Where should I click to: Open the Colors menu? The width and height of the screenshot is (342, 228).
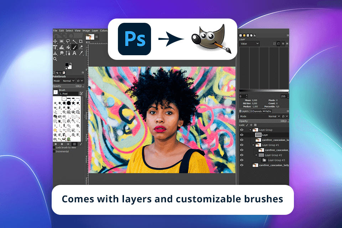click(x=104, y=31)
